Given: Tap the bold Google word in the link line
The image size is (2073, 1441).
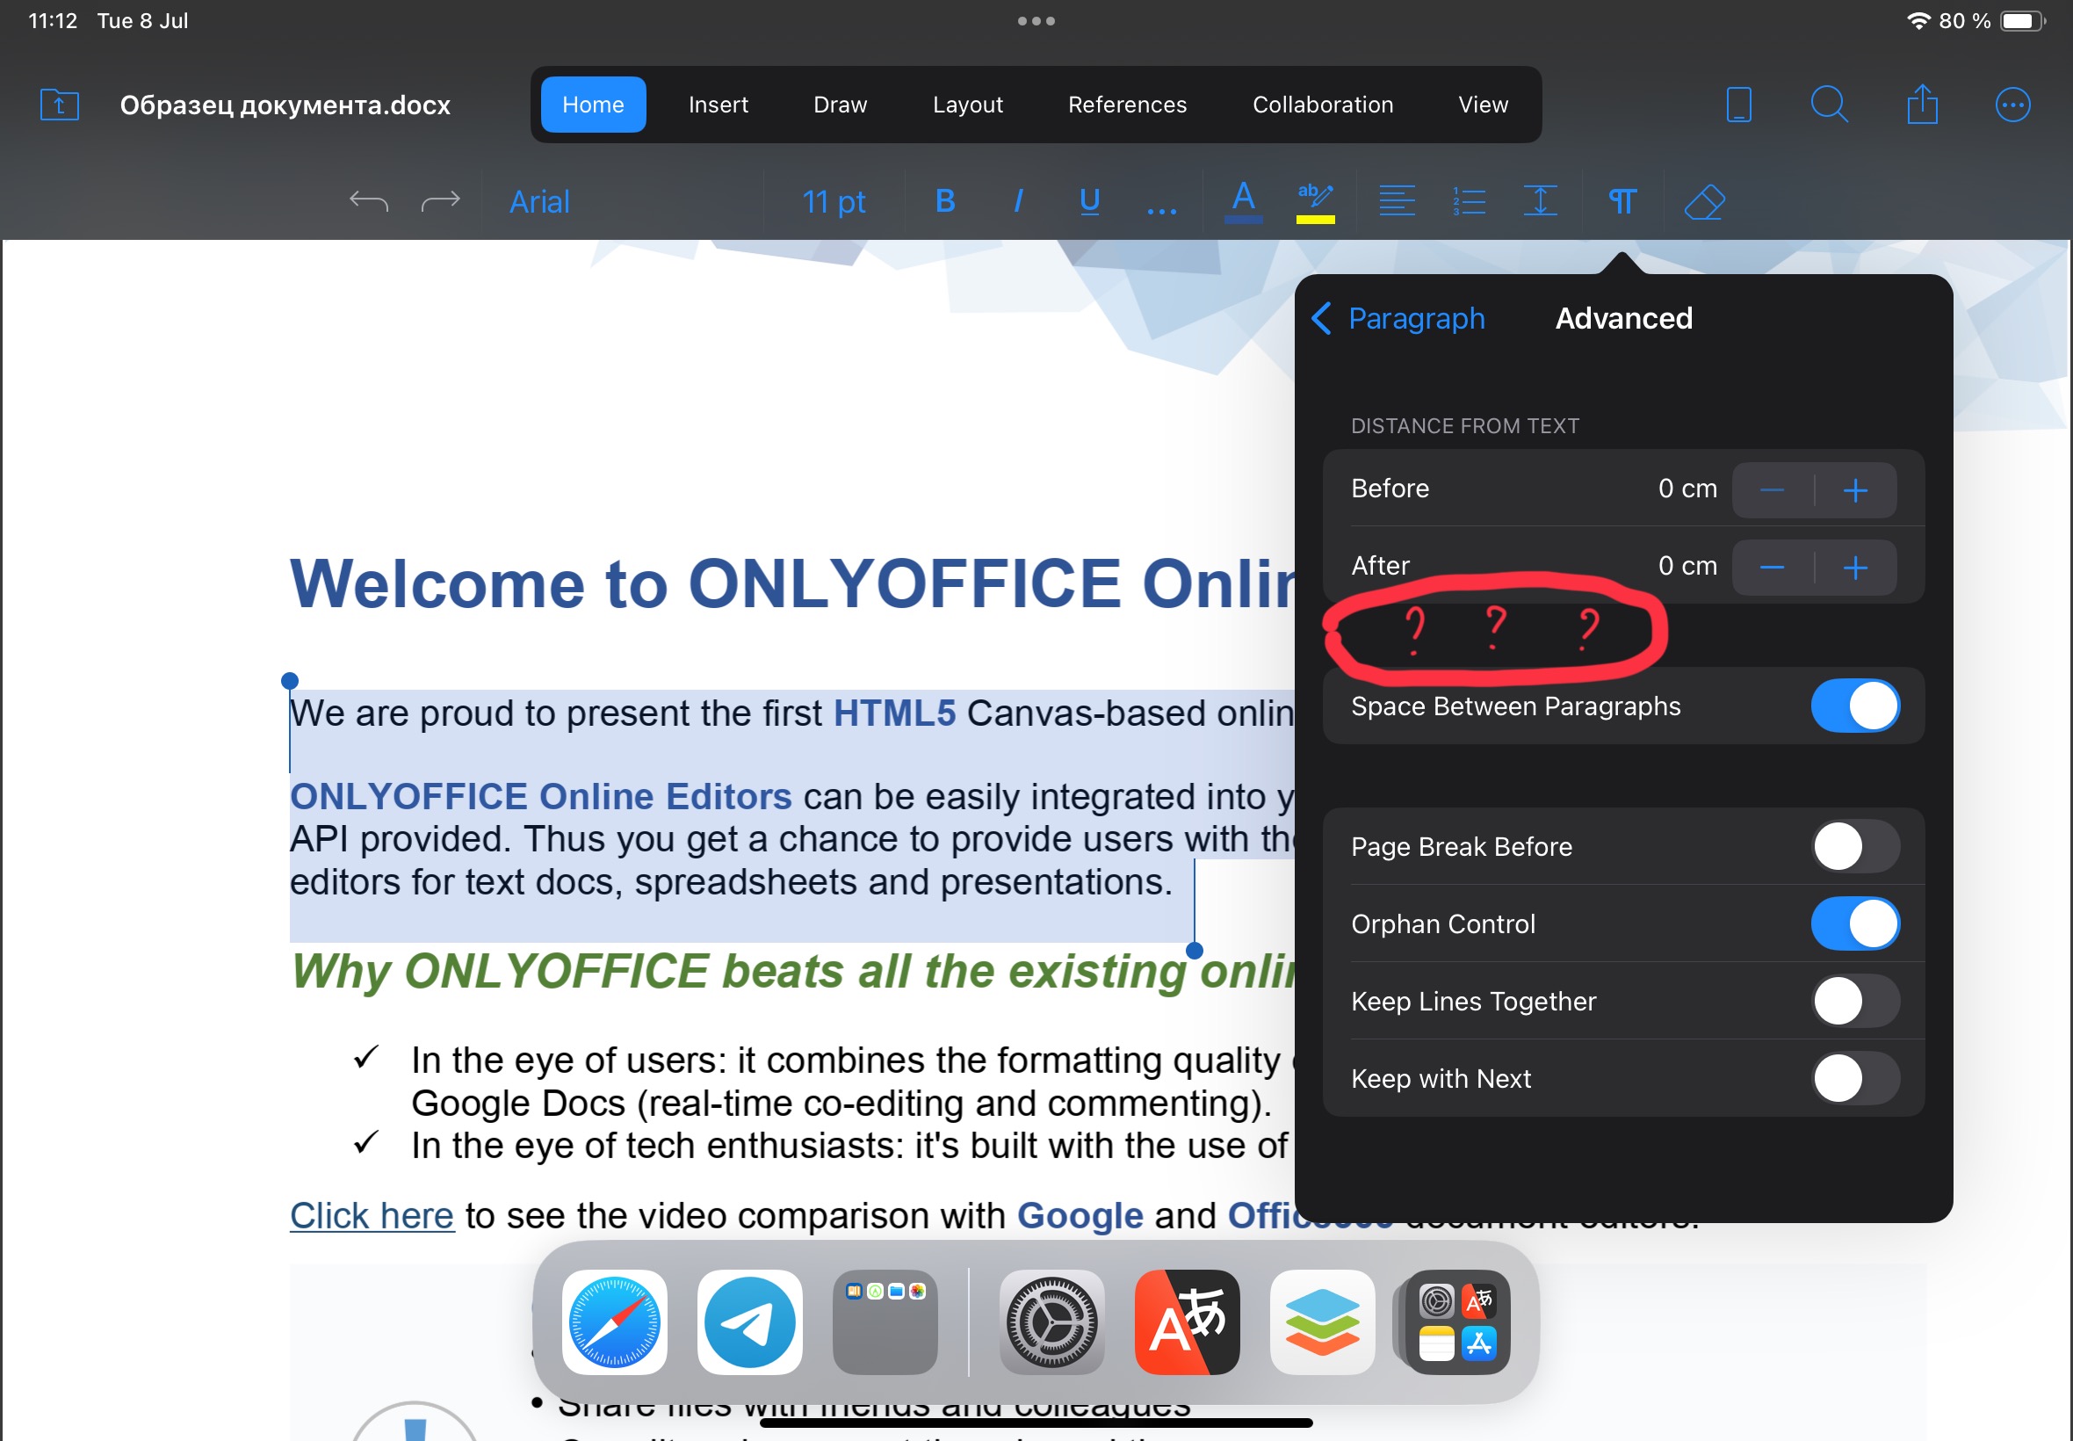Looking at the screenshot, I should [1080, 1215].
